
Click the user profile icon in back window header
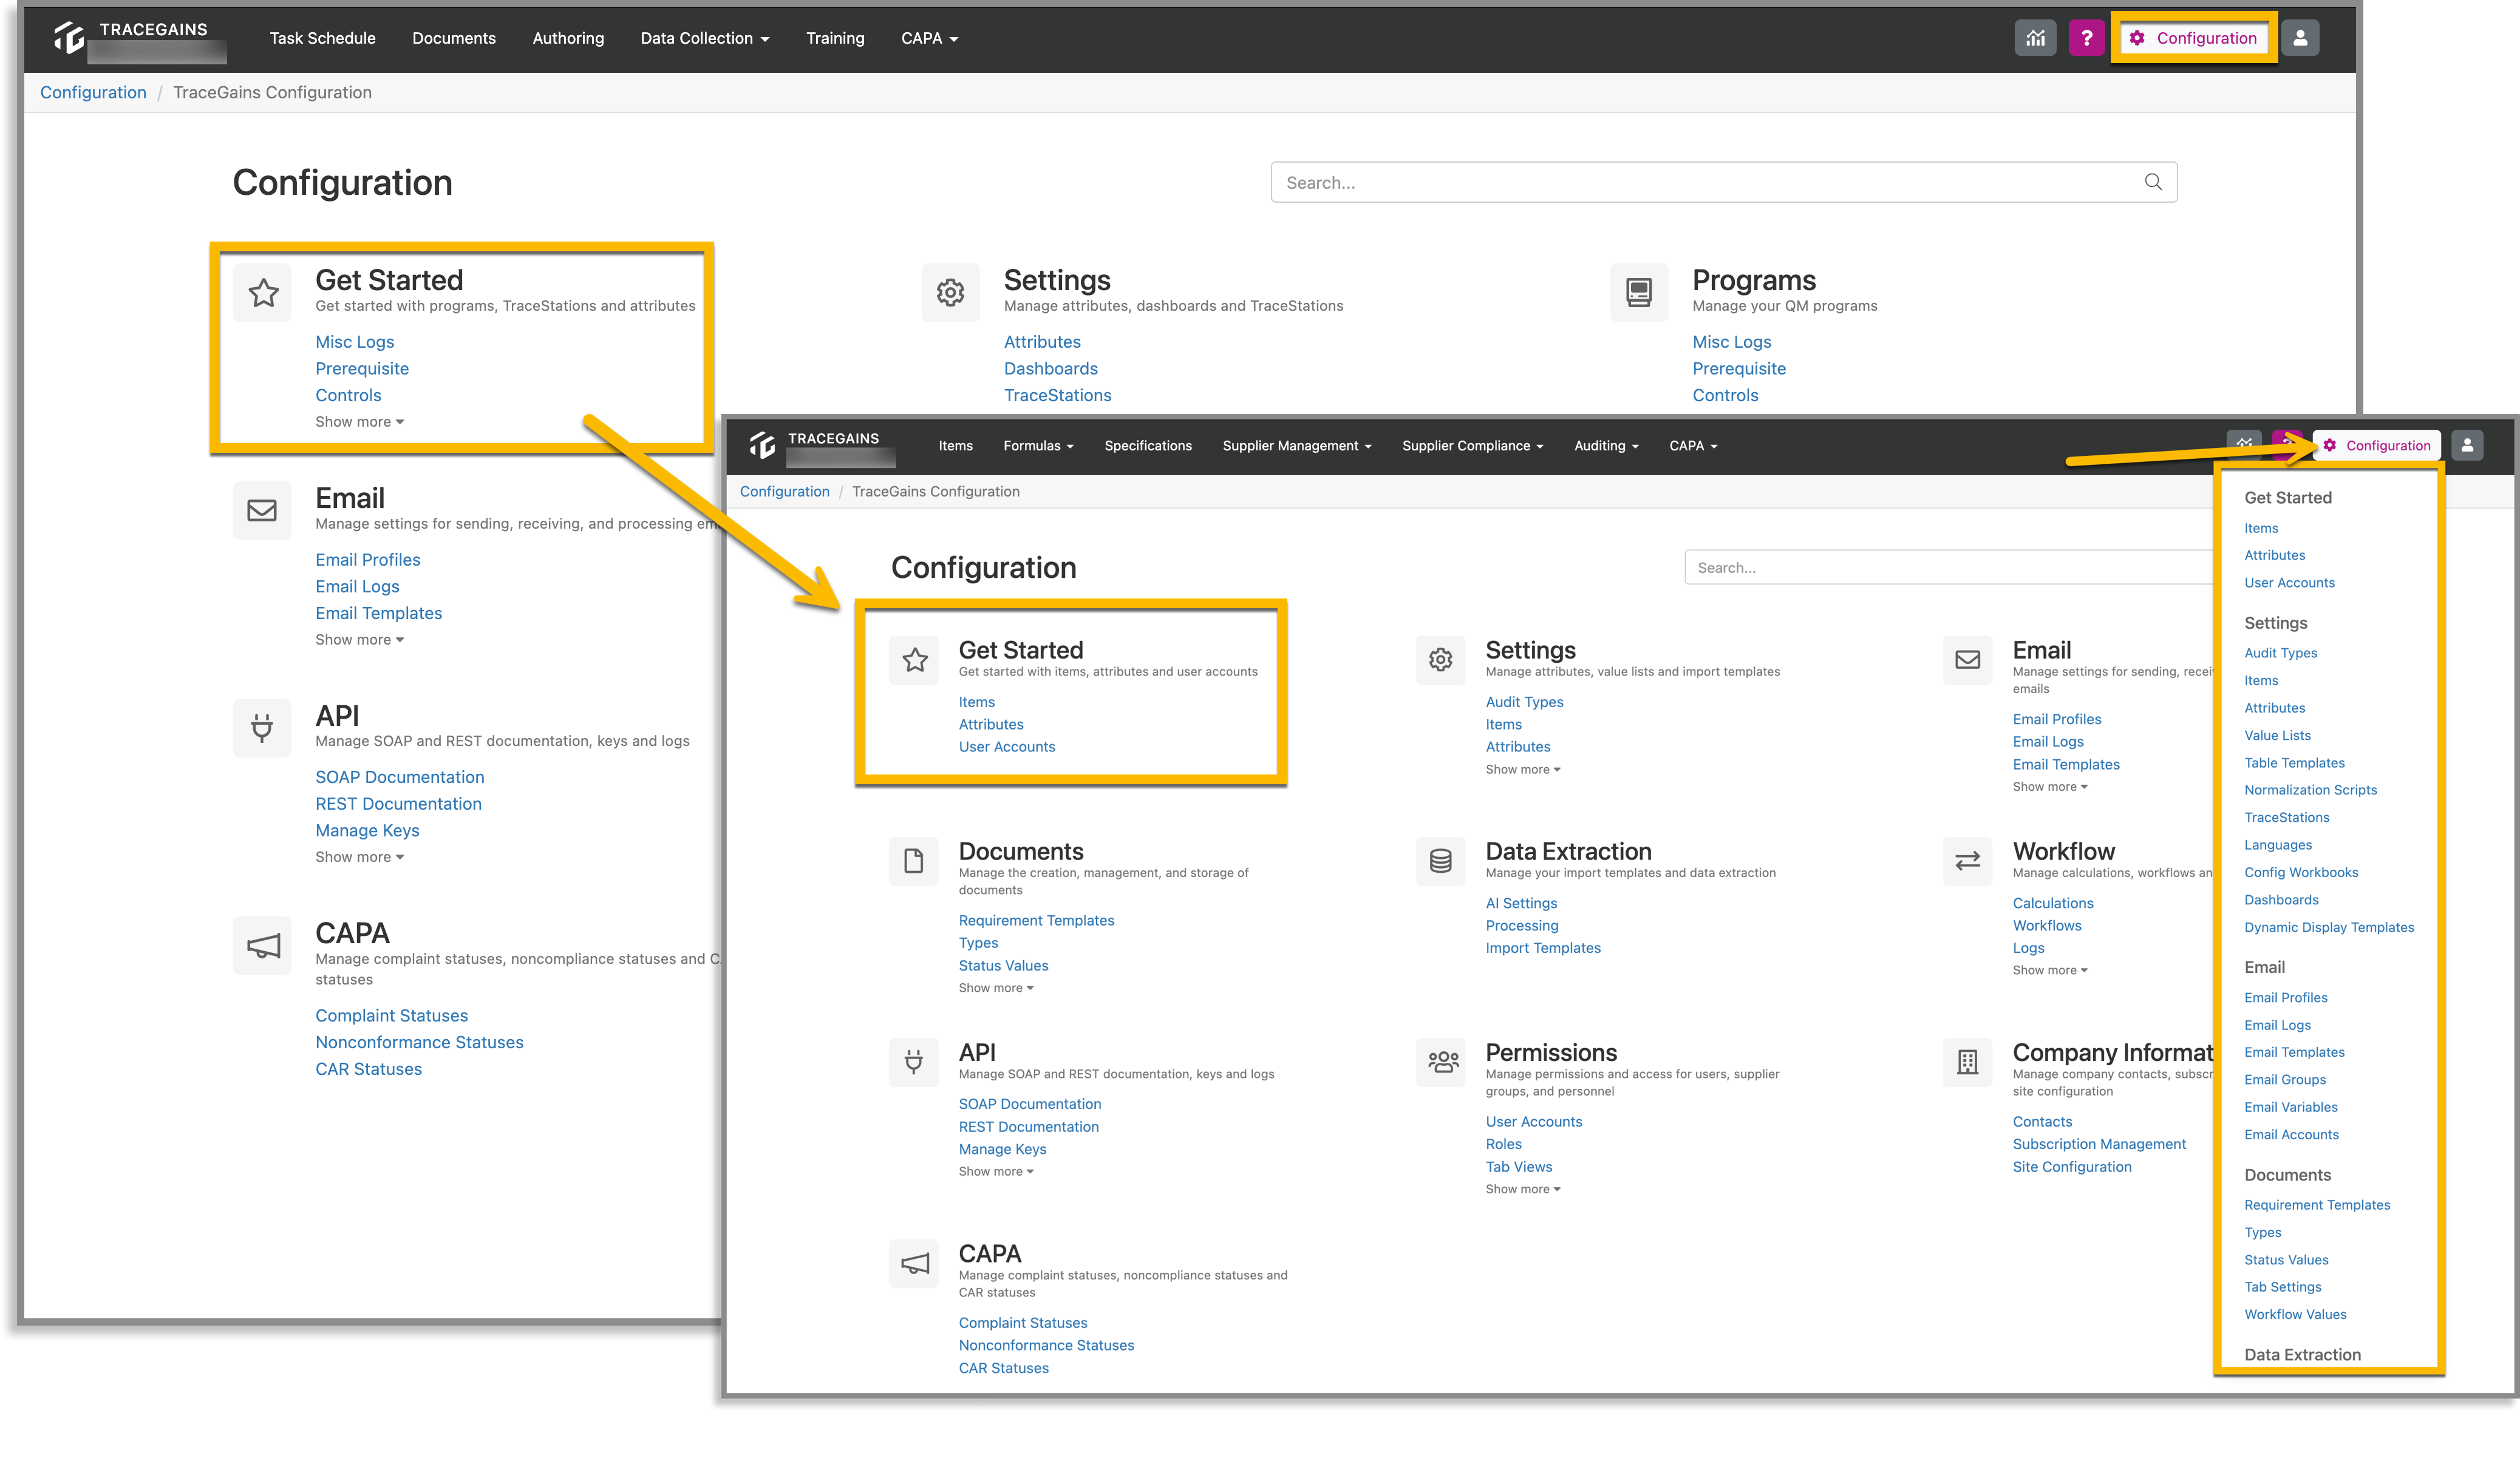(2300, 38)
